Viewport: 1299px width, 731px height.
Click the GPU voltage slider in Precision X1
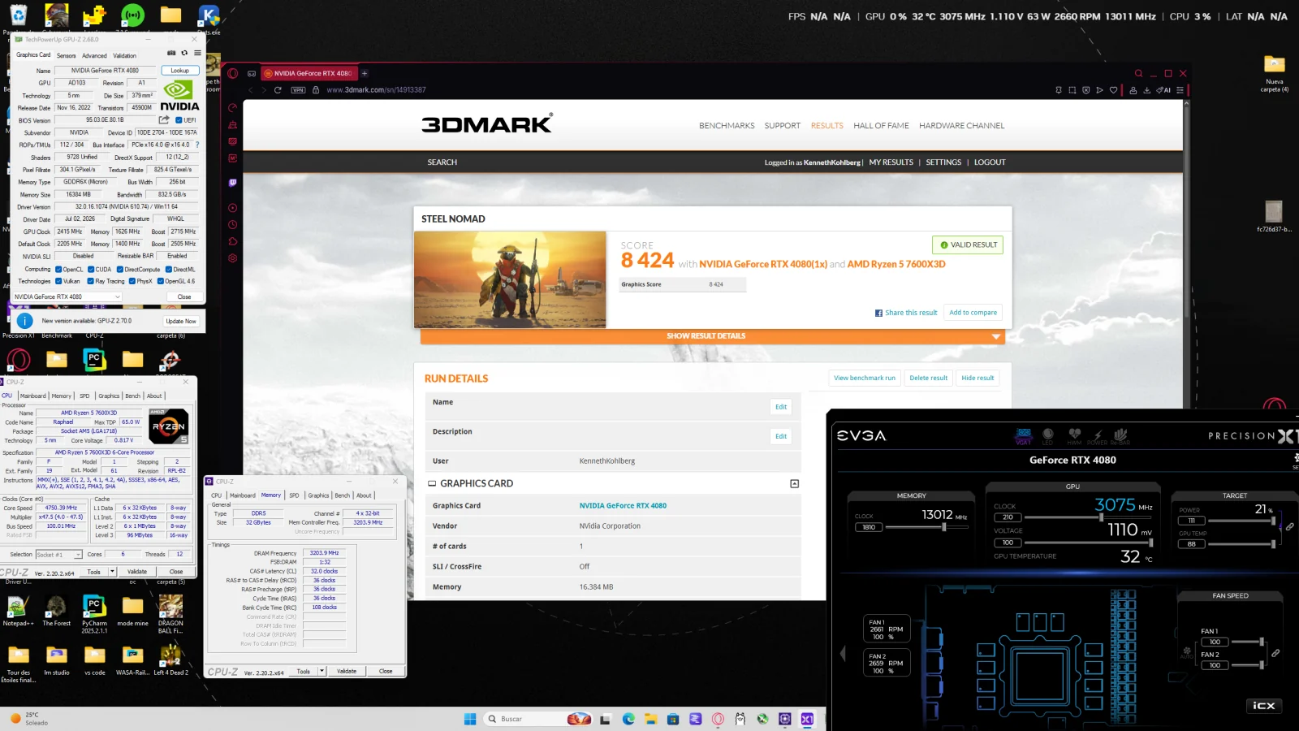1087,543
